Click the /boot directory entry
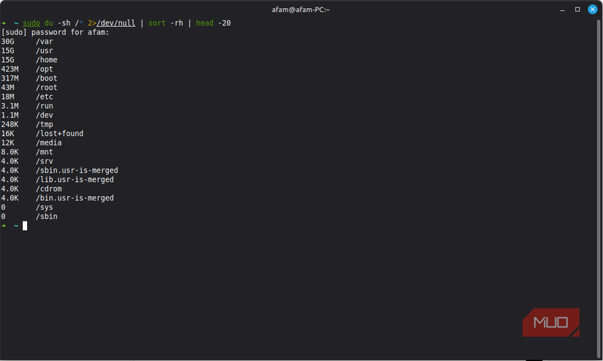 pyautogui.click(x=47, y=78)
